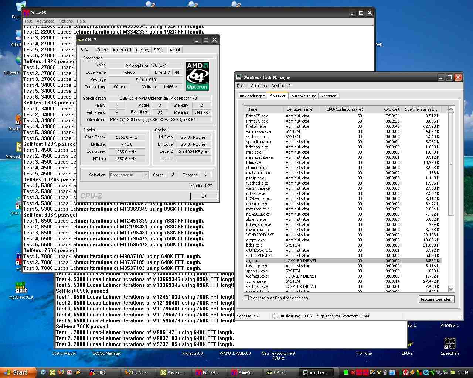Viewport: 473px width, 378px height.
Task: Open the CPU-Z Cache tab
Action: click(102, 50)
